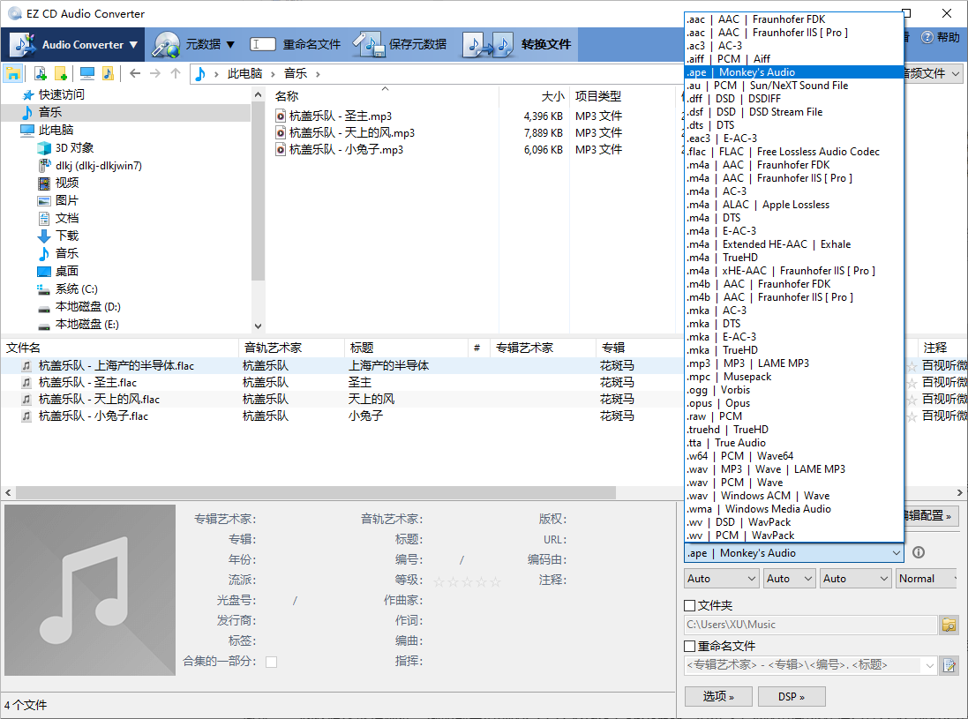Collapse the .ape Monkey's Audio format combo box
The image size is (968, 719).
pos(896,553)
